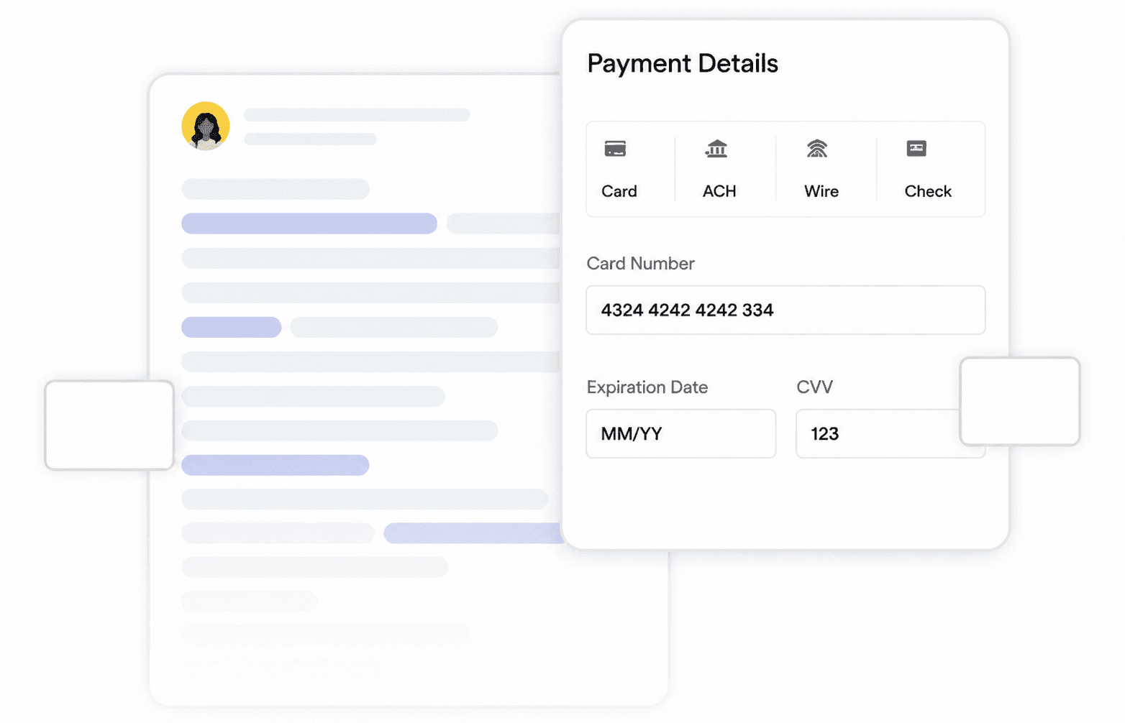Screen dimensions: 1125x723
Task: Choose the Wire payment method label
Action: click(x=821, y=191)
